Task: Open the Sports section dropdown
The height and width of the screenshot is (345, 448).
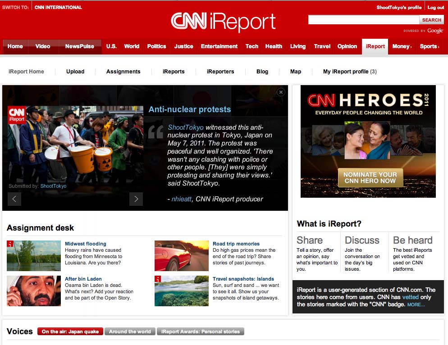Action: coord(430,46)
